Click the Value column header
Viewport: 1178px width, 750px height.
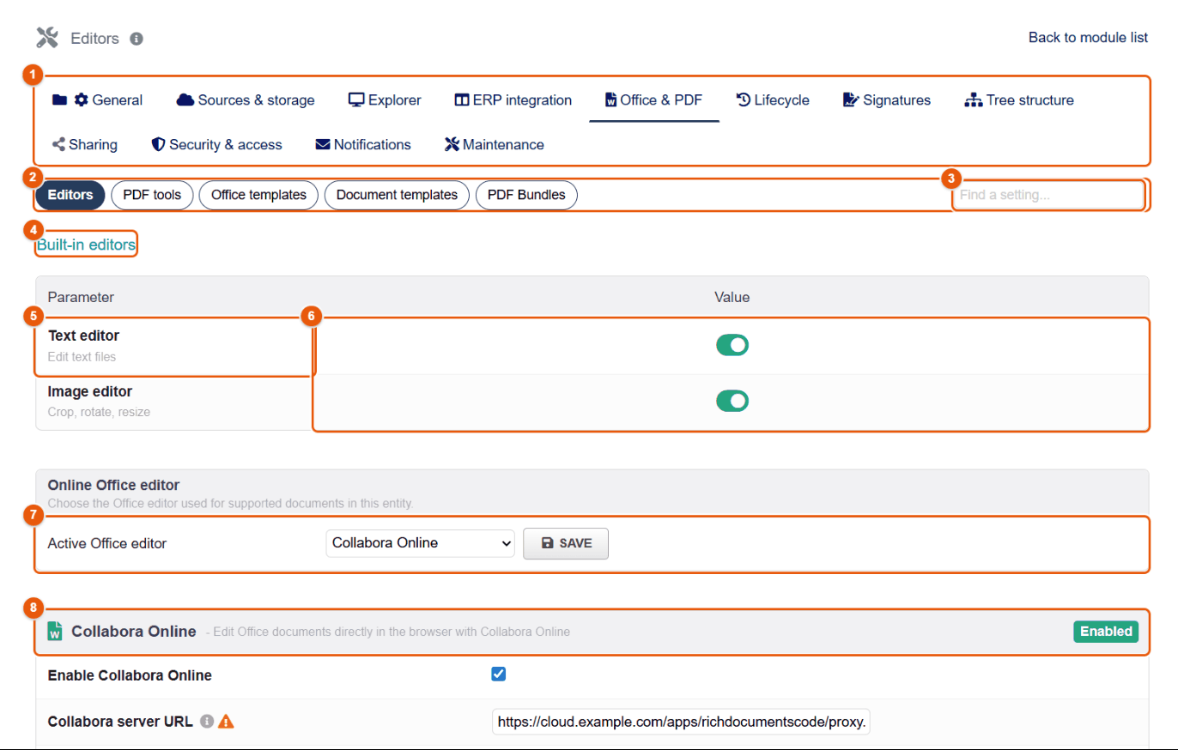(x=732, y=297)
